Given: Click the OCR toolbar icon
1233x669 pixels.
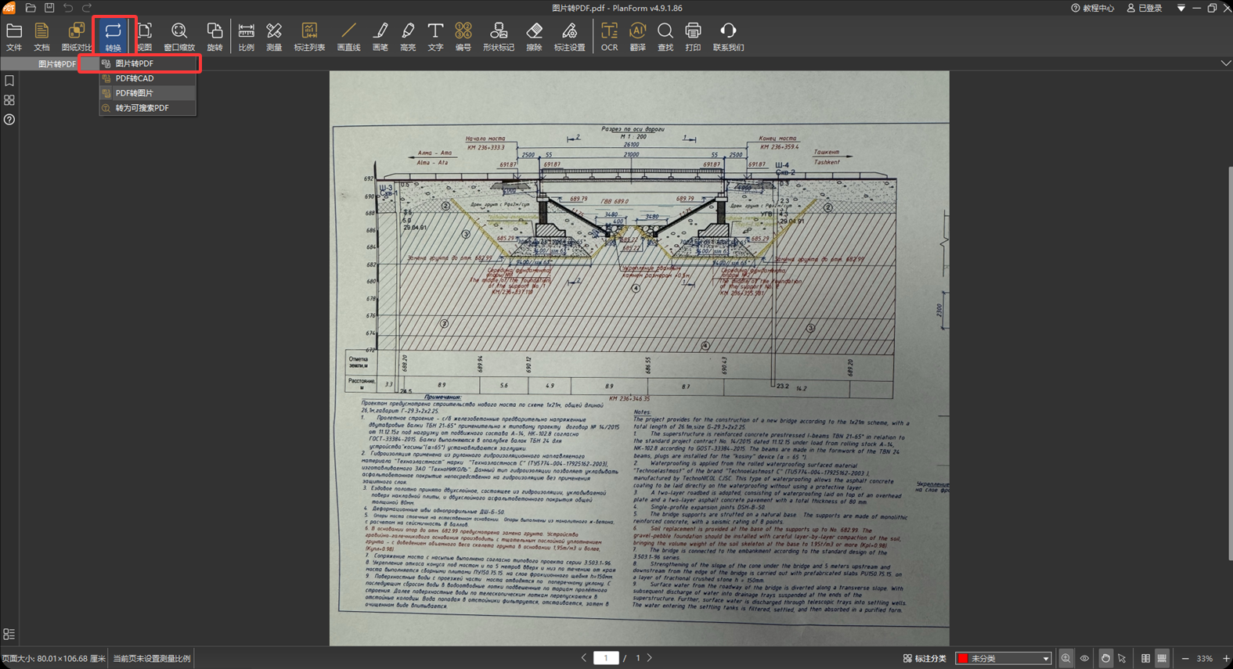Looking at the screenshot, I should click(x=609, y=36).
